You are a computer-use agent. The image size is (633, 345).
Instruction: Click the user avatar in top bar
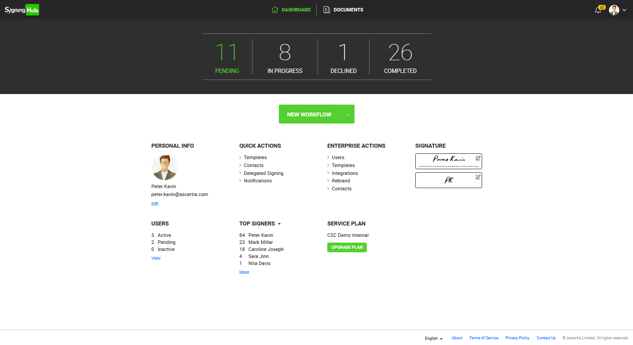point(614,10)
